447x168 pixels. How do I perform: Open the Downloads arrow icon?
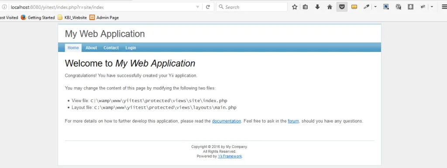(317, 7)
